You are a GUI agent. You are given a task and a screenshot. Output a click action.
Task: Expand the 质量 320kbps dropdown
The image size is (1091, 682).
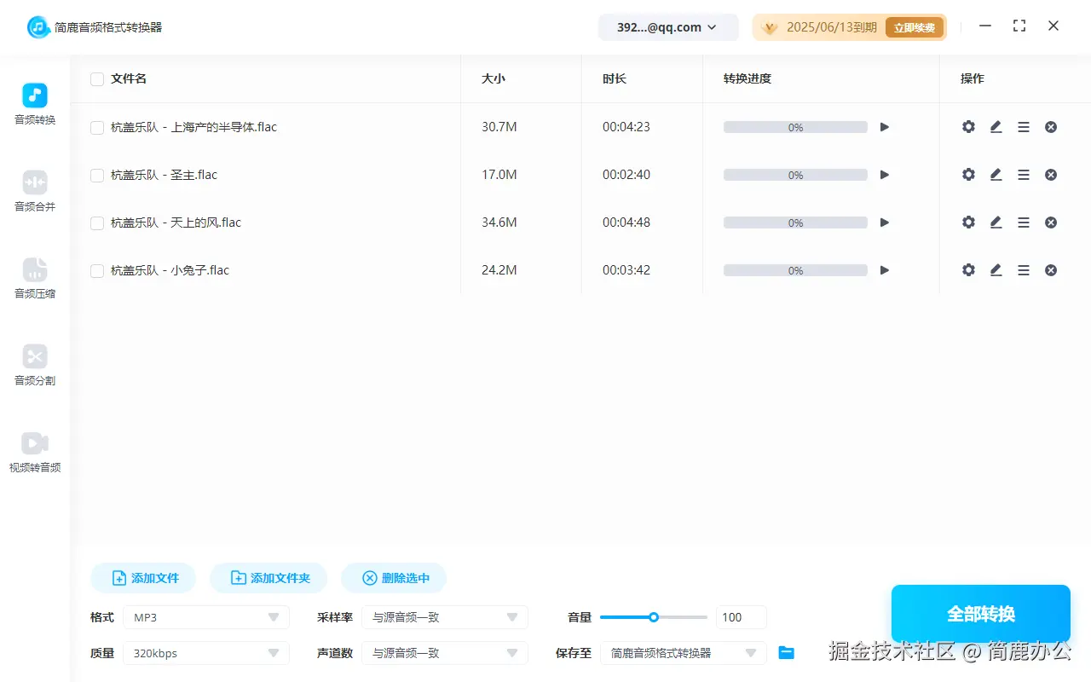(x=205, y=652)
